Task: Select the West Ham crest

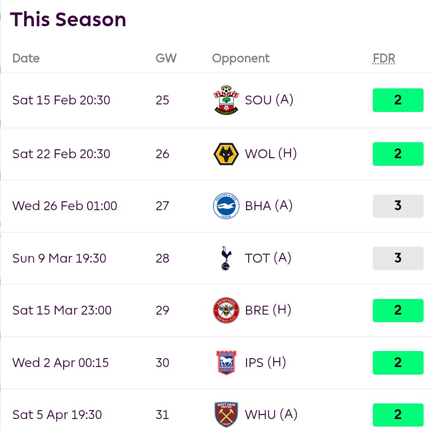Action: 226,415
